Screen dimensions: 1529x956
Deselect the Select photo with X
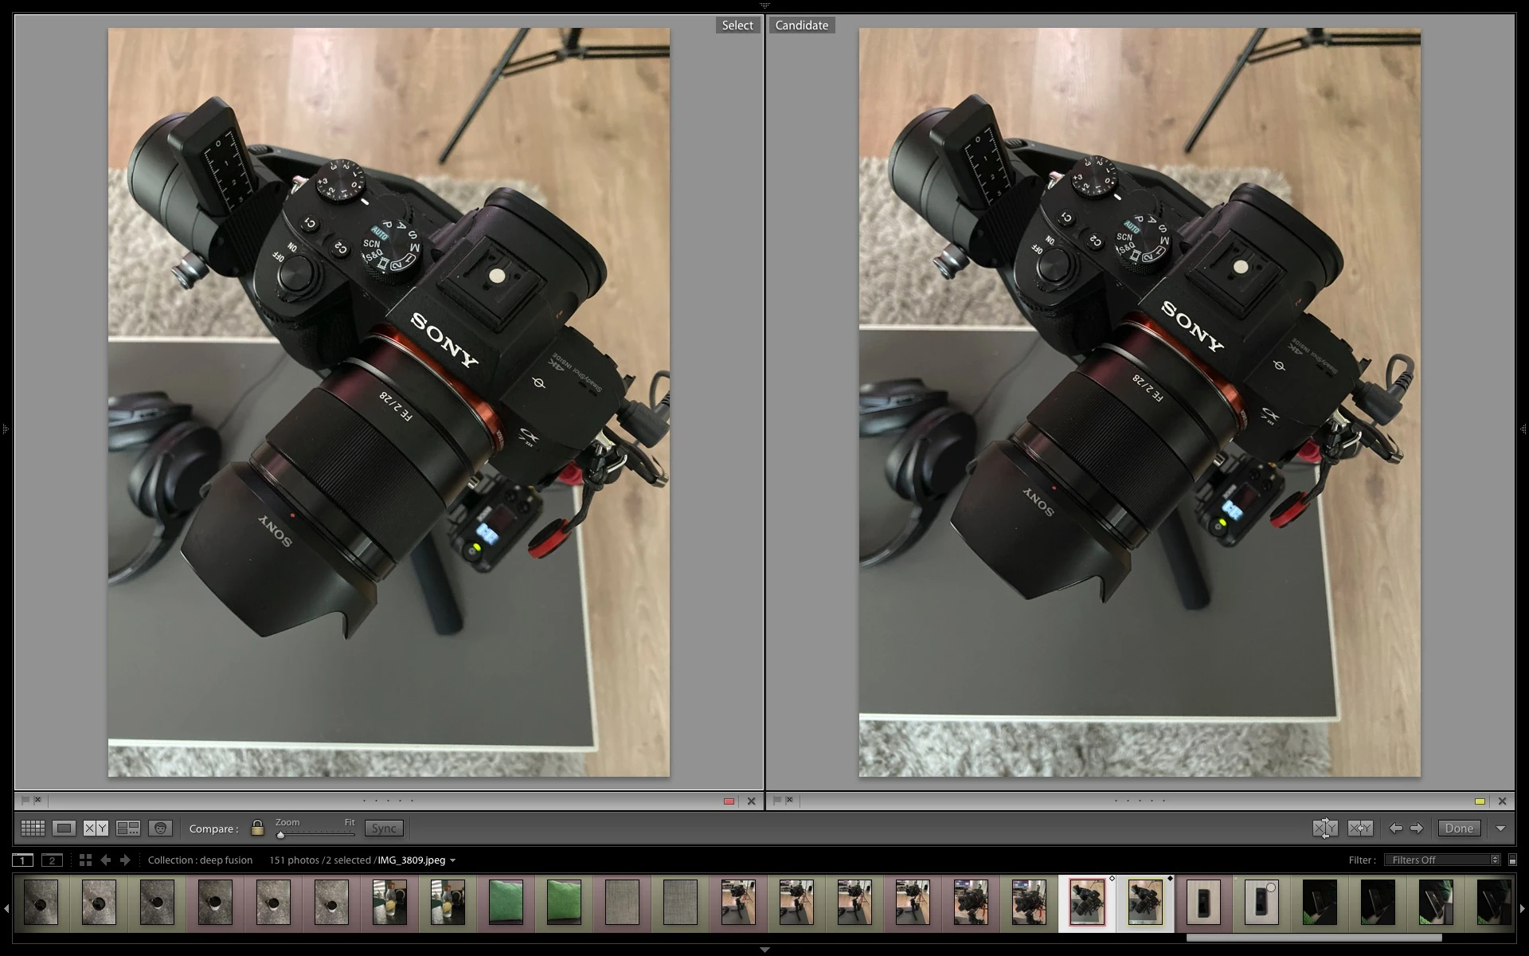pos(751,801)
